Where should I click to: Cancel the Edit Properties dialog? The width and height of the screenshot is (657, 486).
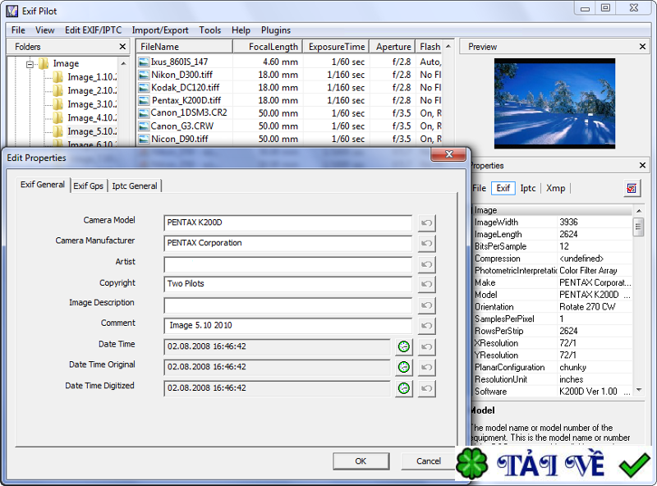(428, 461)
